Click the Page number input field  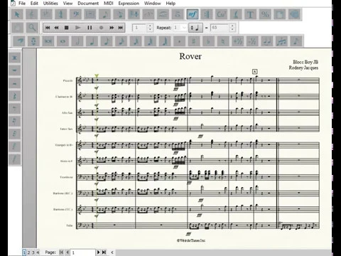tap(82, 252)
